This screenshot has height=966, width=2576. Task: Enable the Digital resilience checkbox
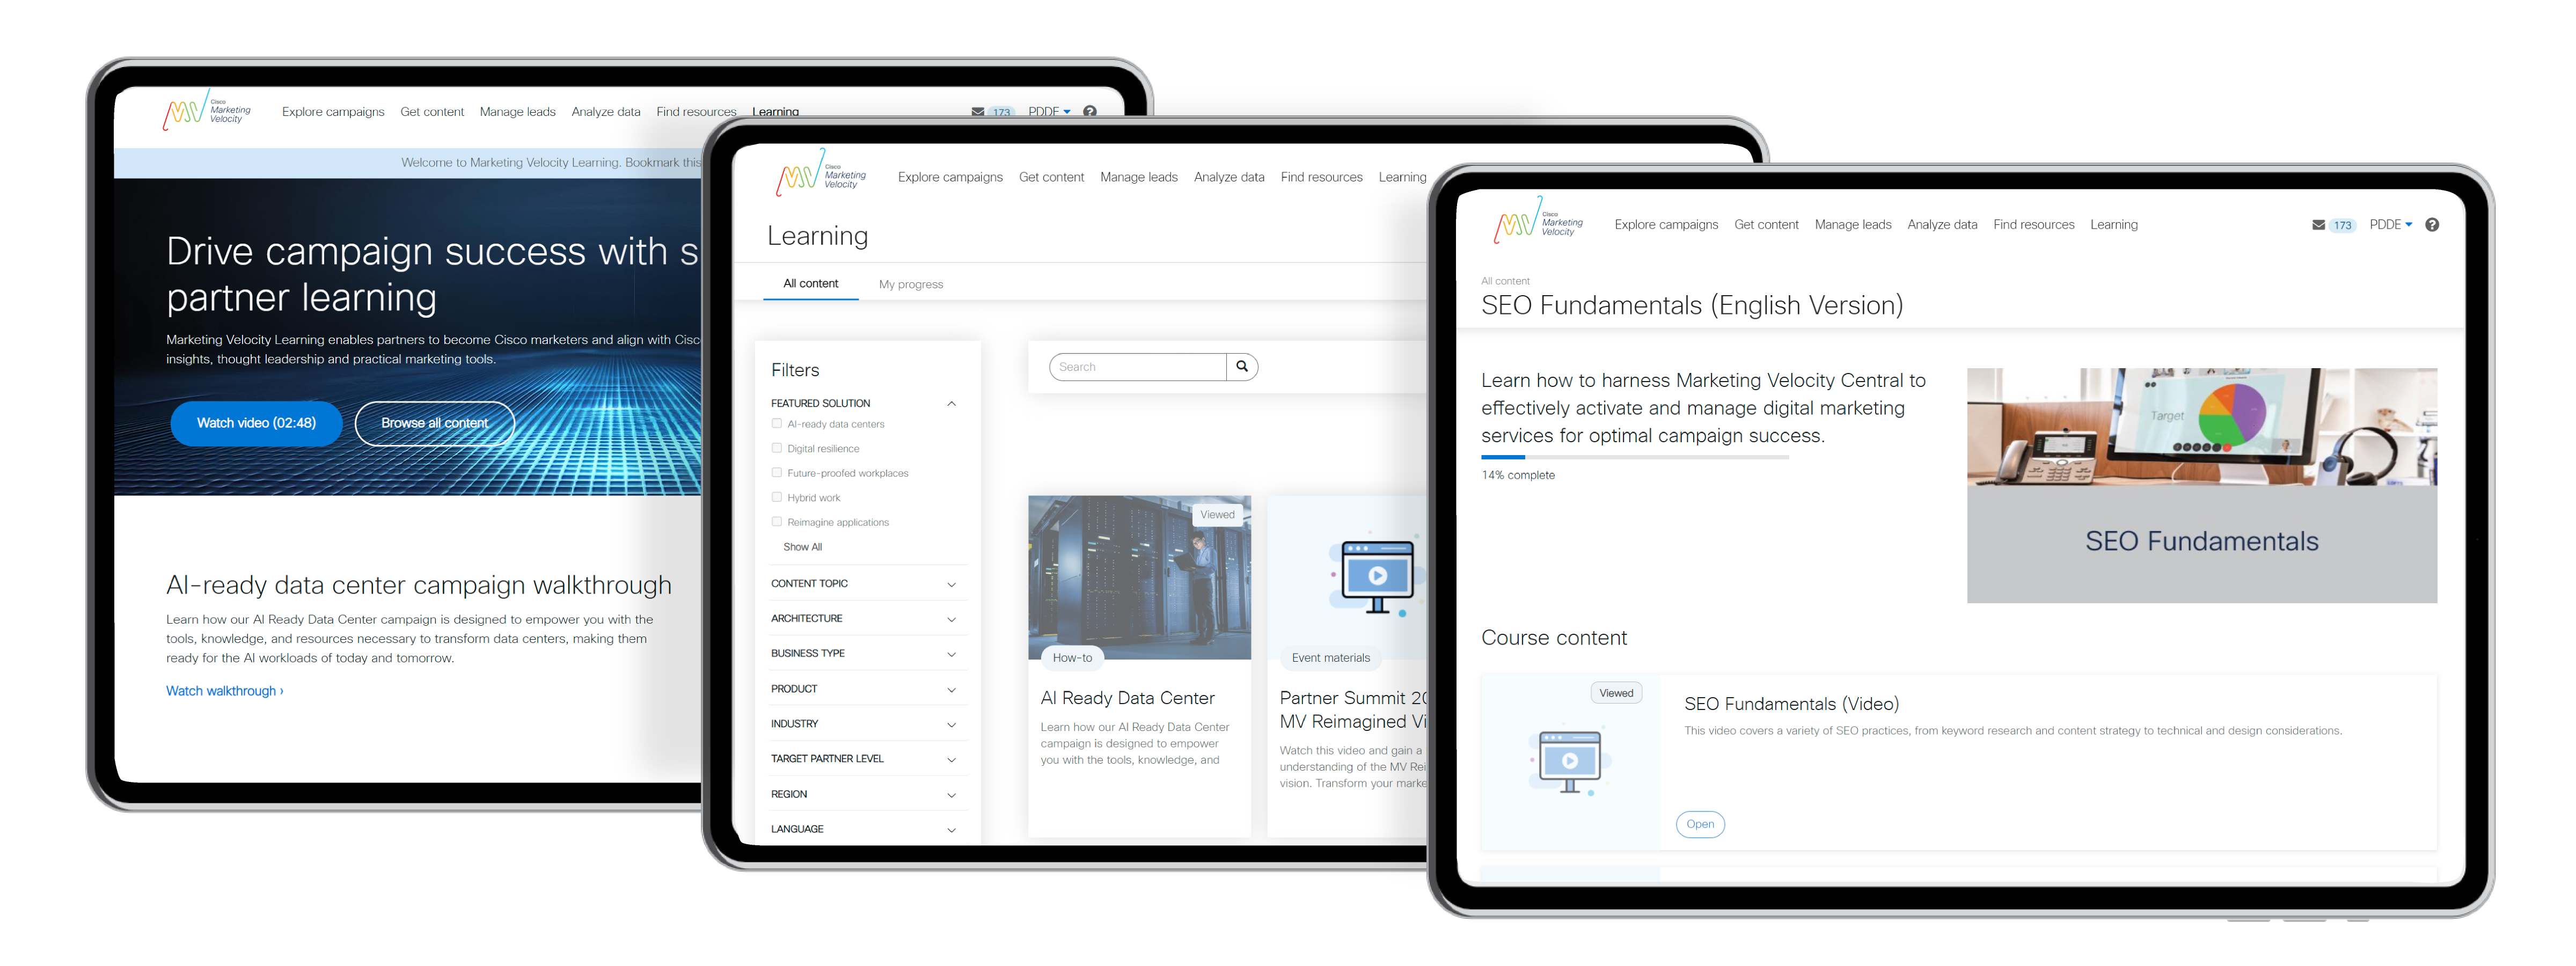777,448
